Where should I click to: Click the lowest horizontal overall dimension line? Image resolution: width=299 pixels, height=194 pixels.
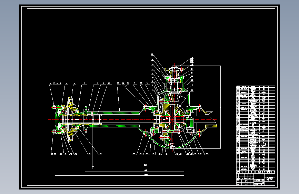pos(120,176)
